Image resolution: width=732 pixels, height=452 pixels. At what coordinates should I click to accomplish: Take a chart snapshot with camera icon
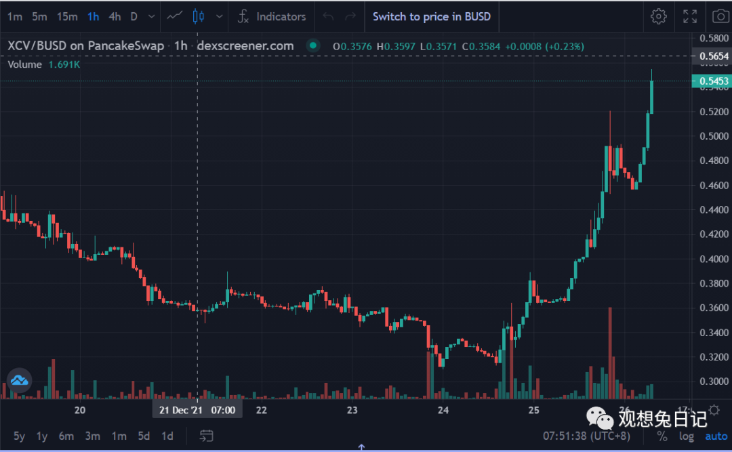pyautogui.click(x=720, y=16)
